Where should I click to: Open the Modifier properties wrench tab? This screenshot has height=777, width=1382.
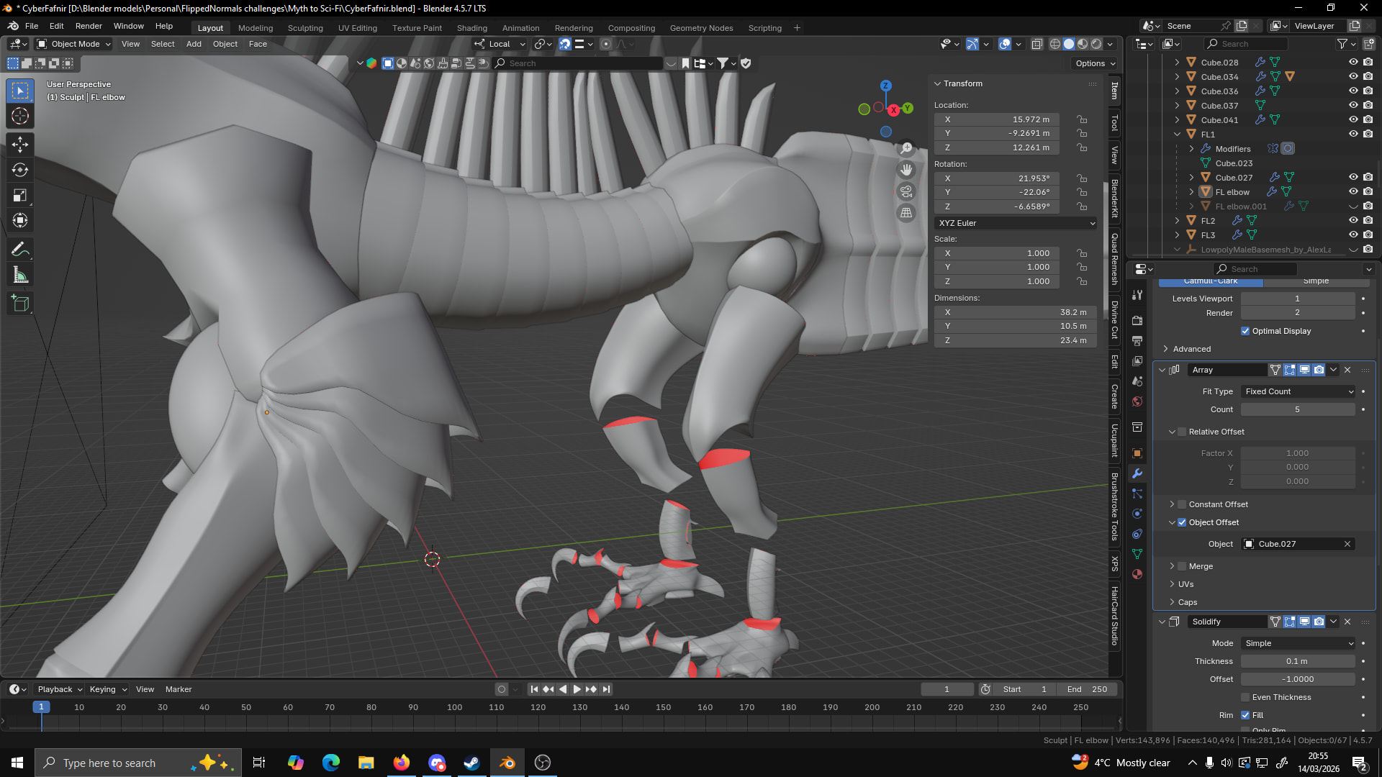pos(1137,473)
